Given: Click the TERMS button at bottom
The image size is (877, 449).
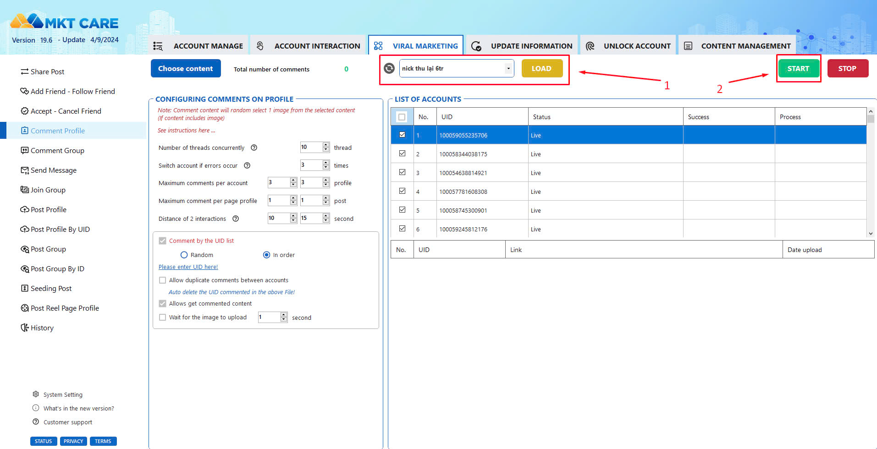Looking at the screenshot, I should (103, 441).
